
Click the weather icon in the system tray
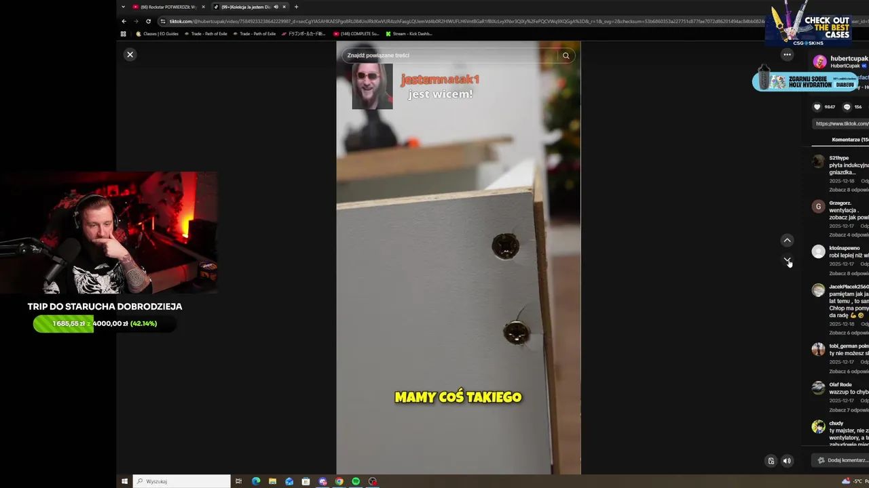point(846,481)
